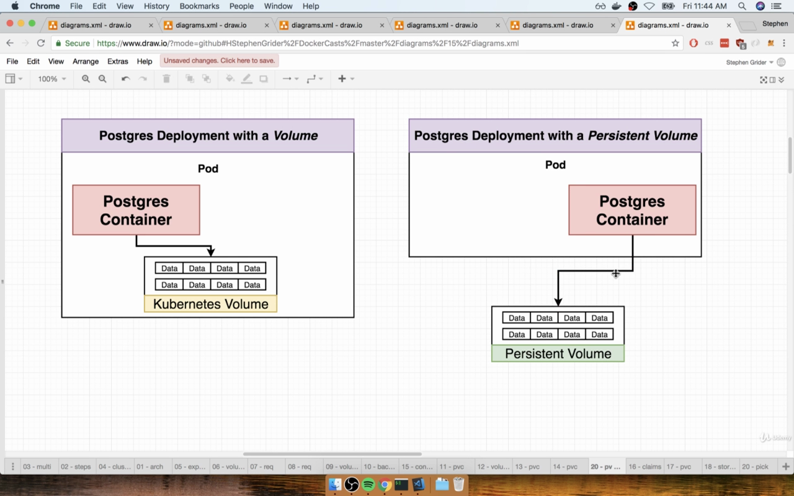794x496 pixels.
Task: Click the globe language icon
Action: 781,62
